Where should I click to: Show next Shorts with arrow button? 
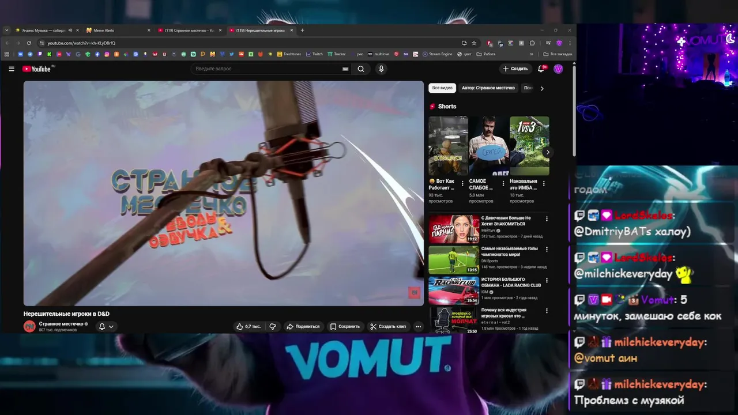(x=548, y=152)
